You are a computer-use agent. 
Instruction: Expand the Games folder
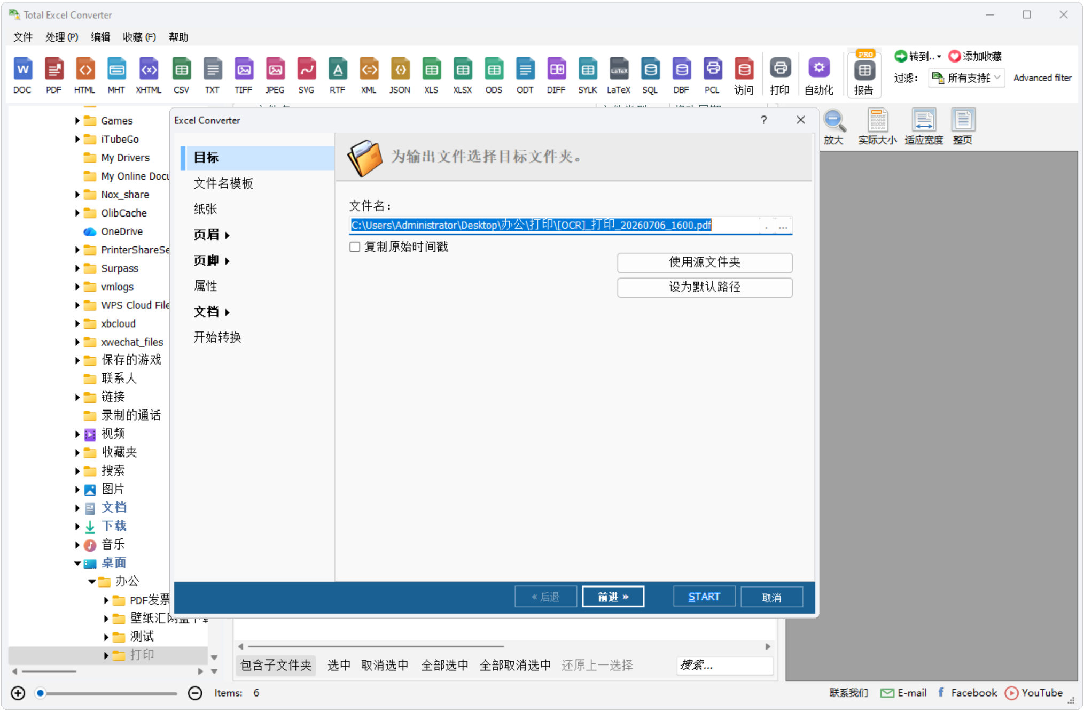coord(77,121)
